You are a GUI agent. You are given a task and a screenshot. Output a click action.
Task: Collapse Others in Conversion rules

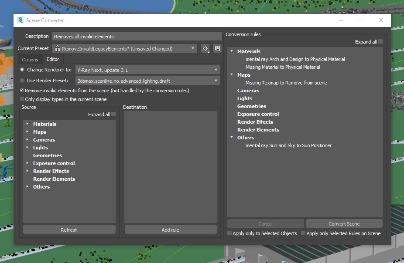pyautogui.click(x=232, y=137)
